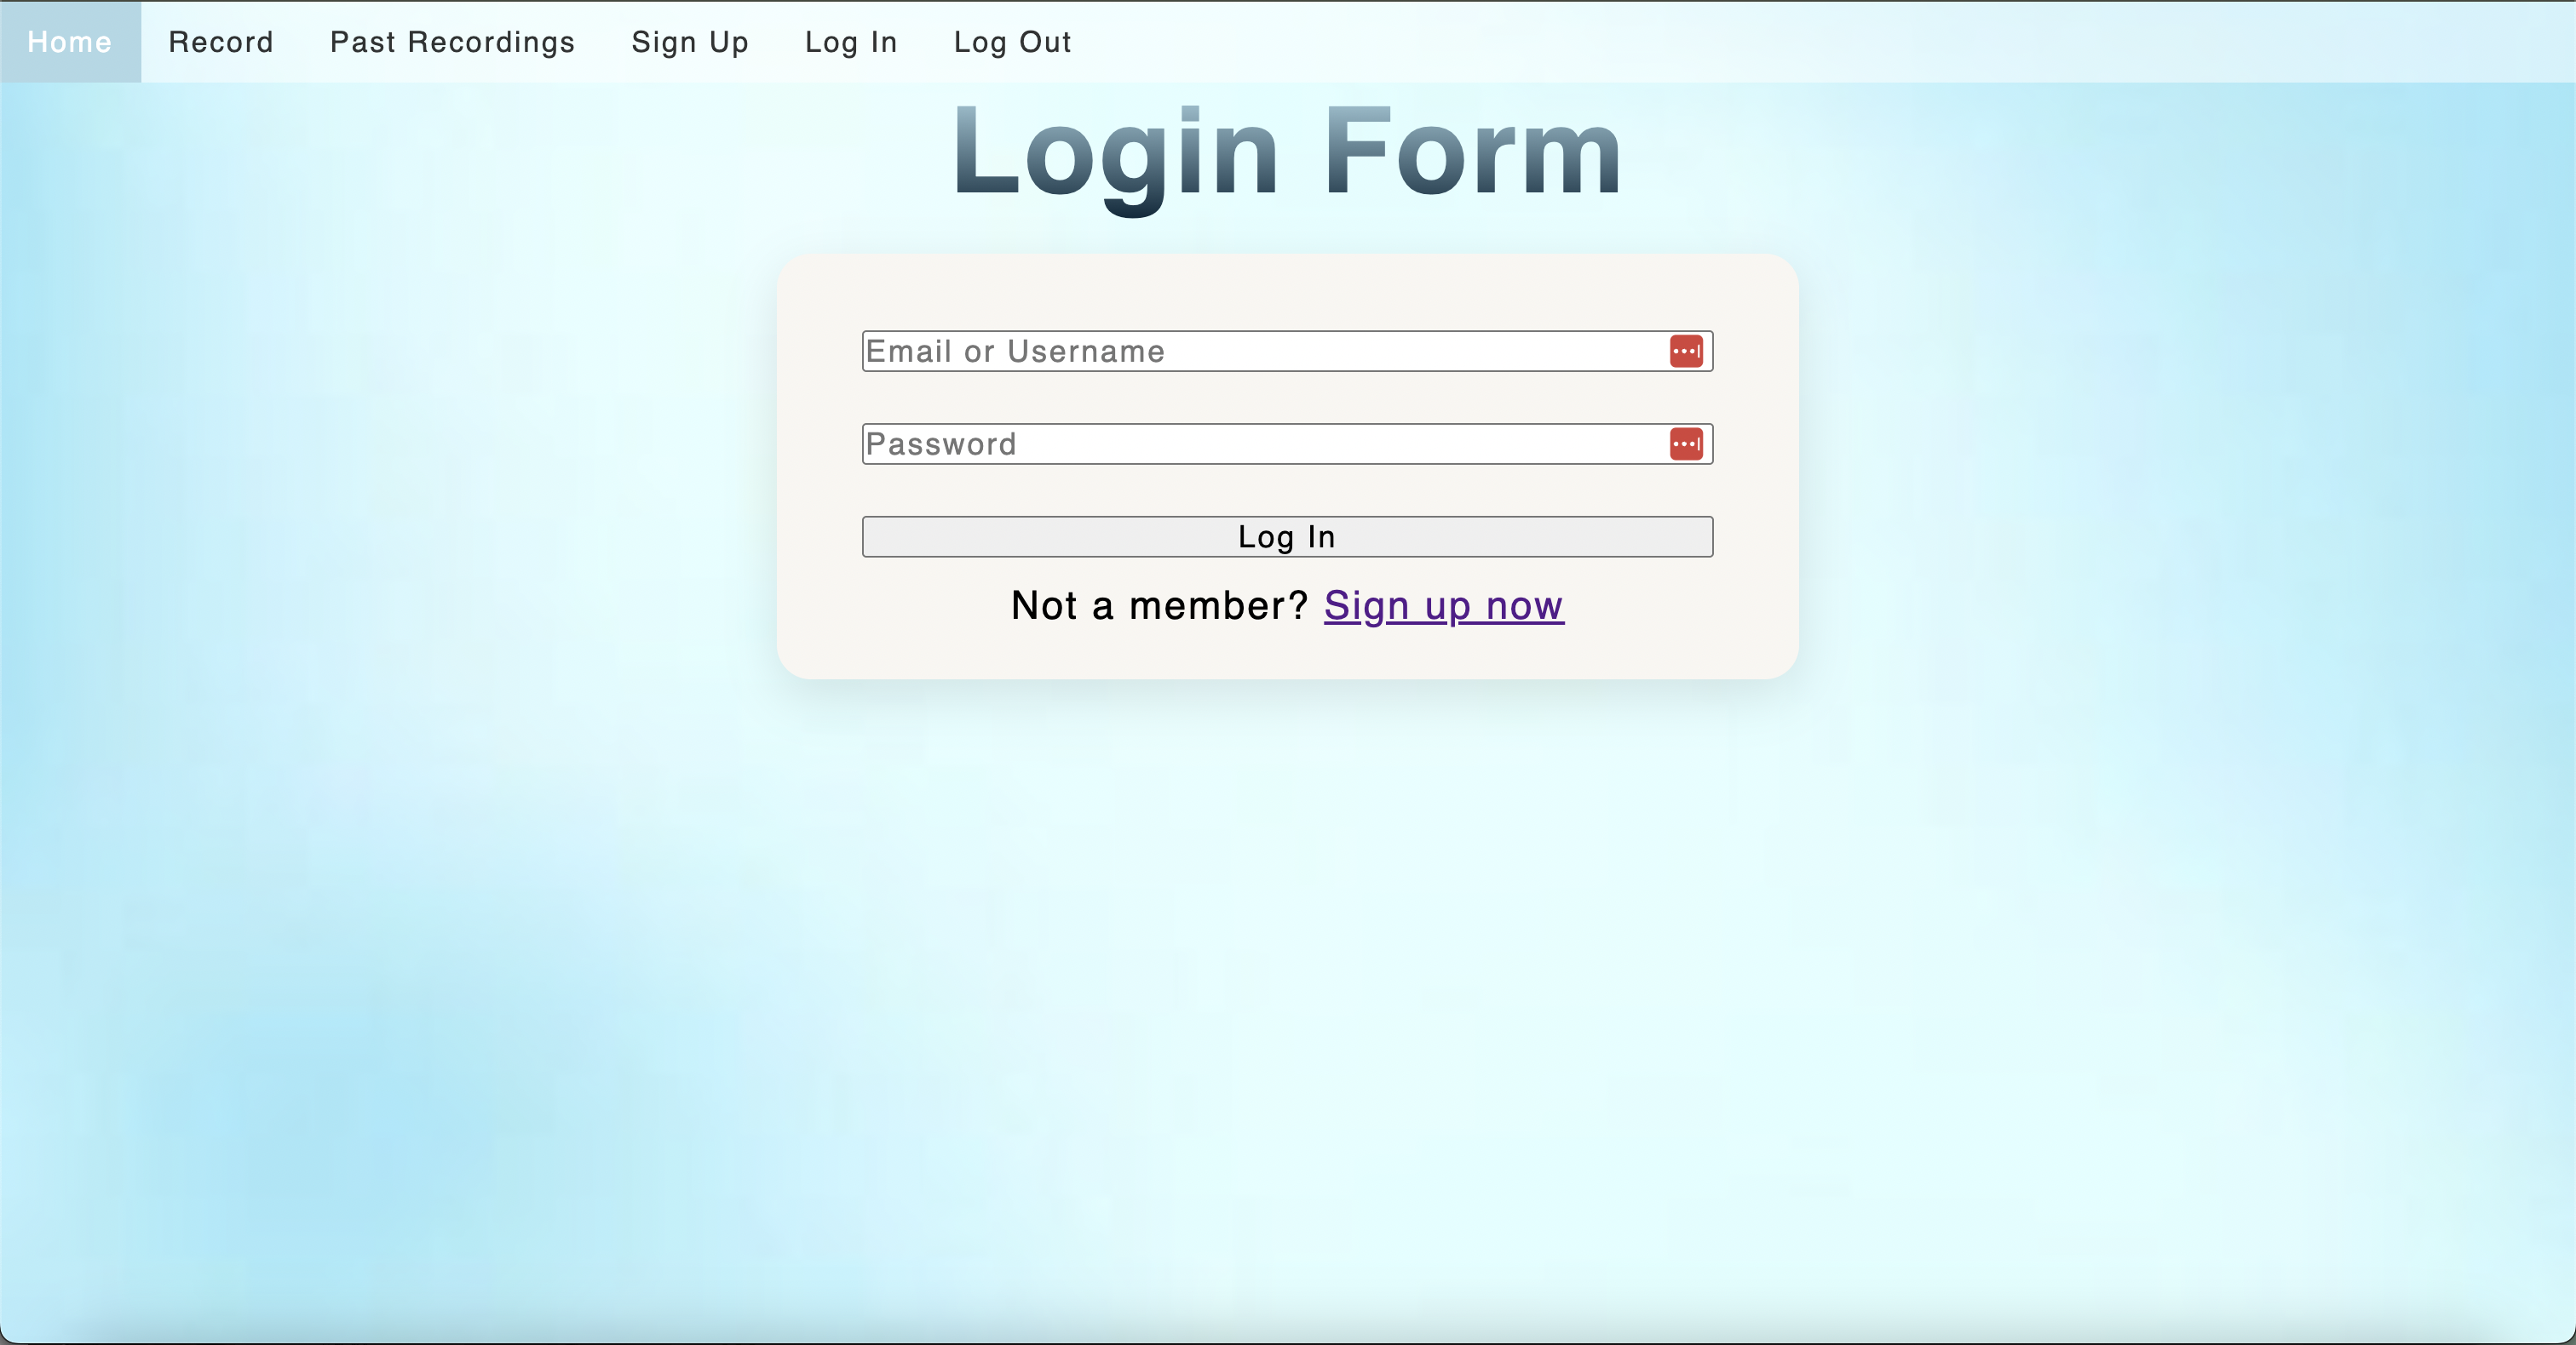Click the gap between Email and Password fields

(1287, 398)
